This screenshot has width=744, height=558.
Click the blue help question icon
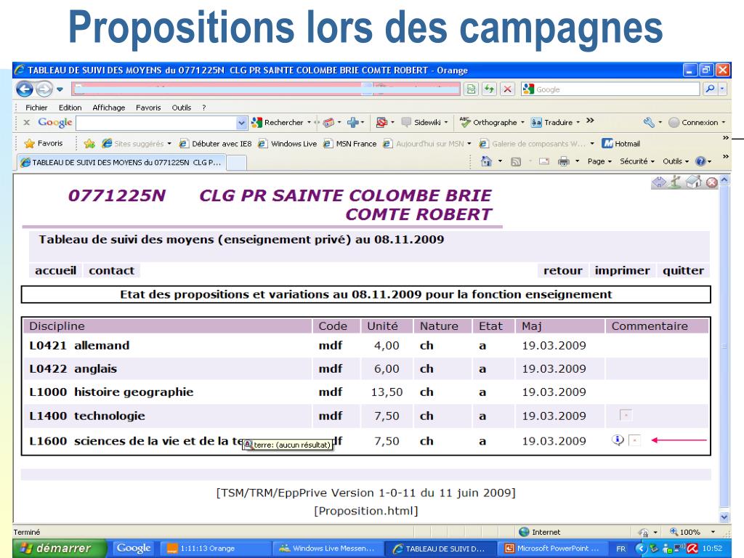point(700,161)
